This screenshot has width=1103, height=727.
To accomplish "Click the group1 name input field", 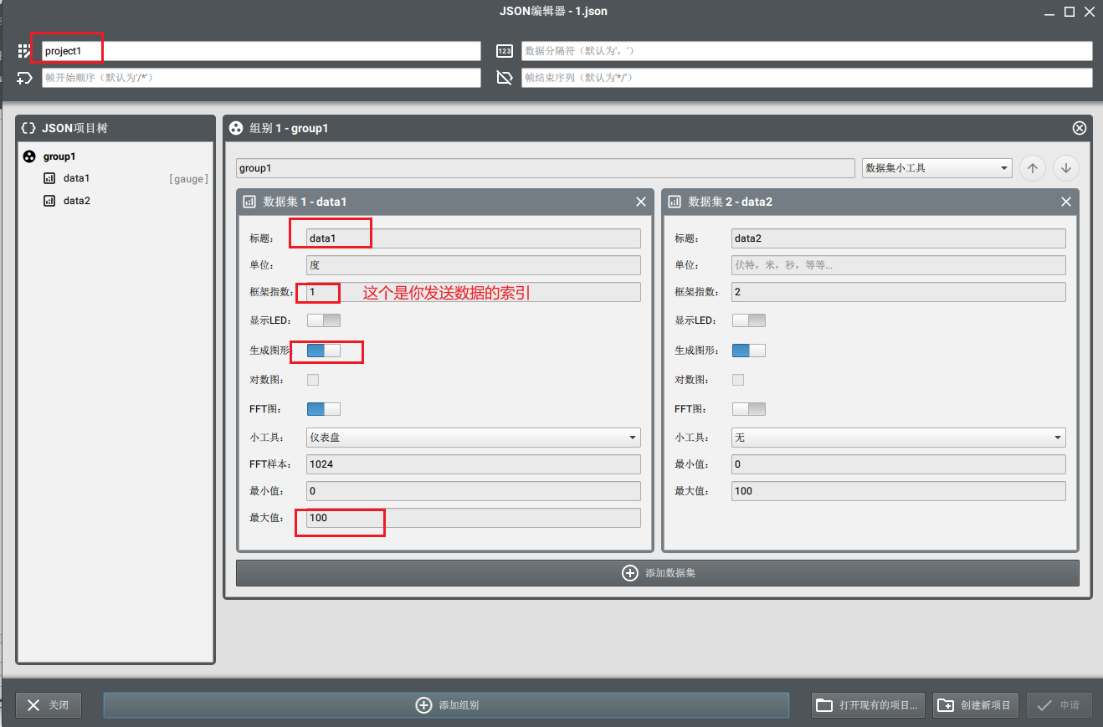I will [544, 168].
